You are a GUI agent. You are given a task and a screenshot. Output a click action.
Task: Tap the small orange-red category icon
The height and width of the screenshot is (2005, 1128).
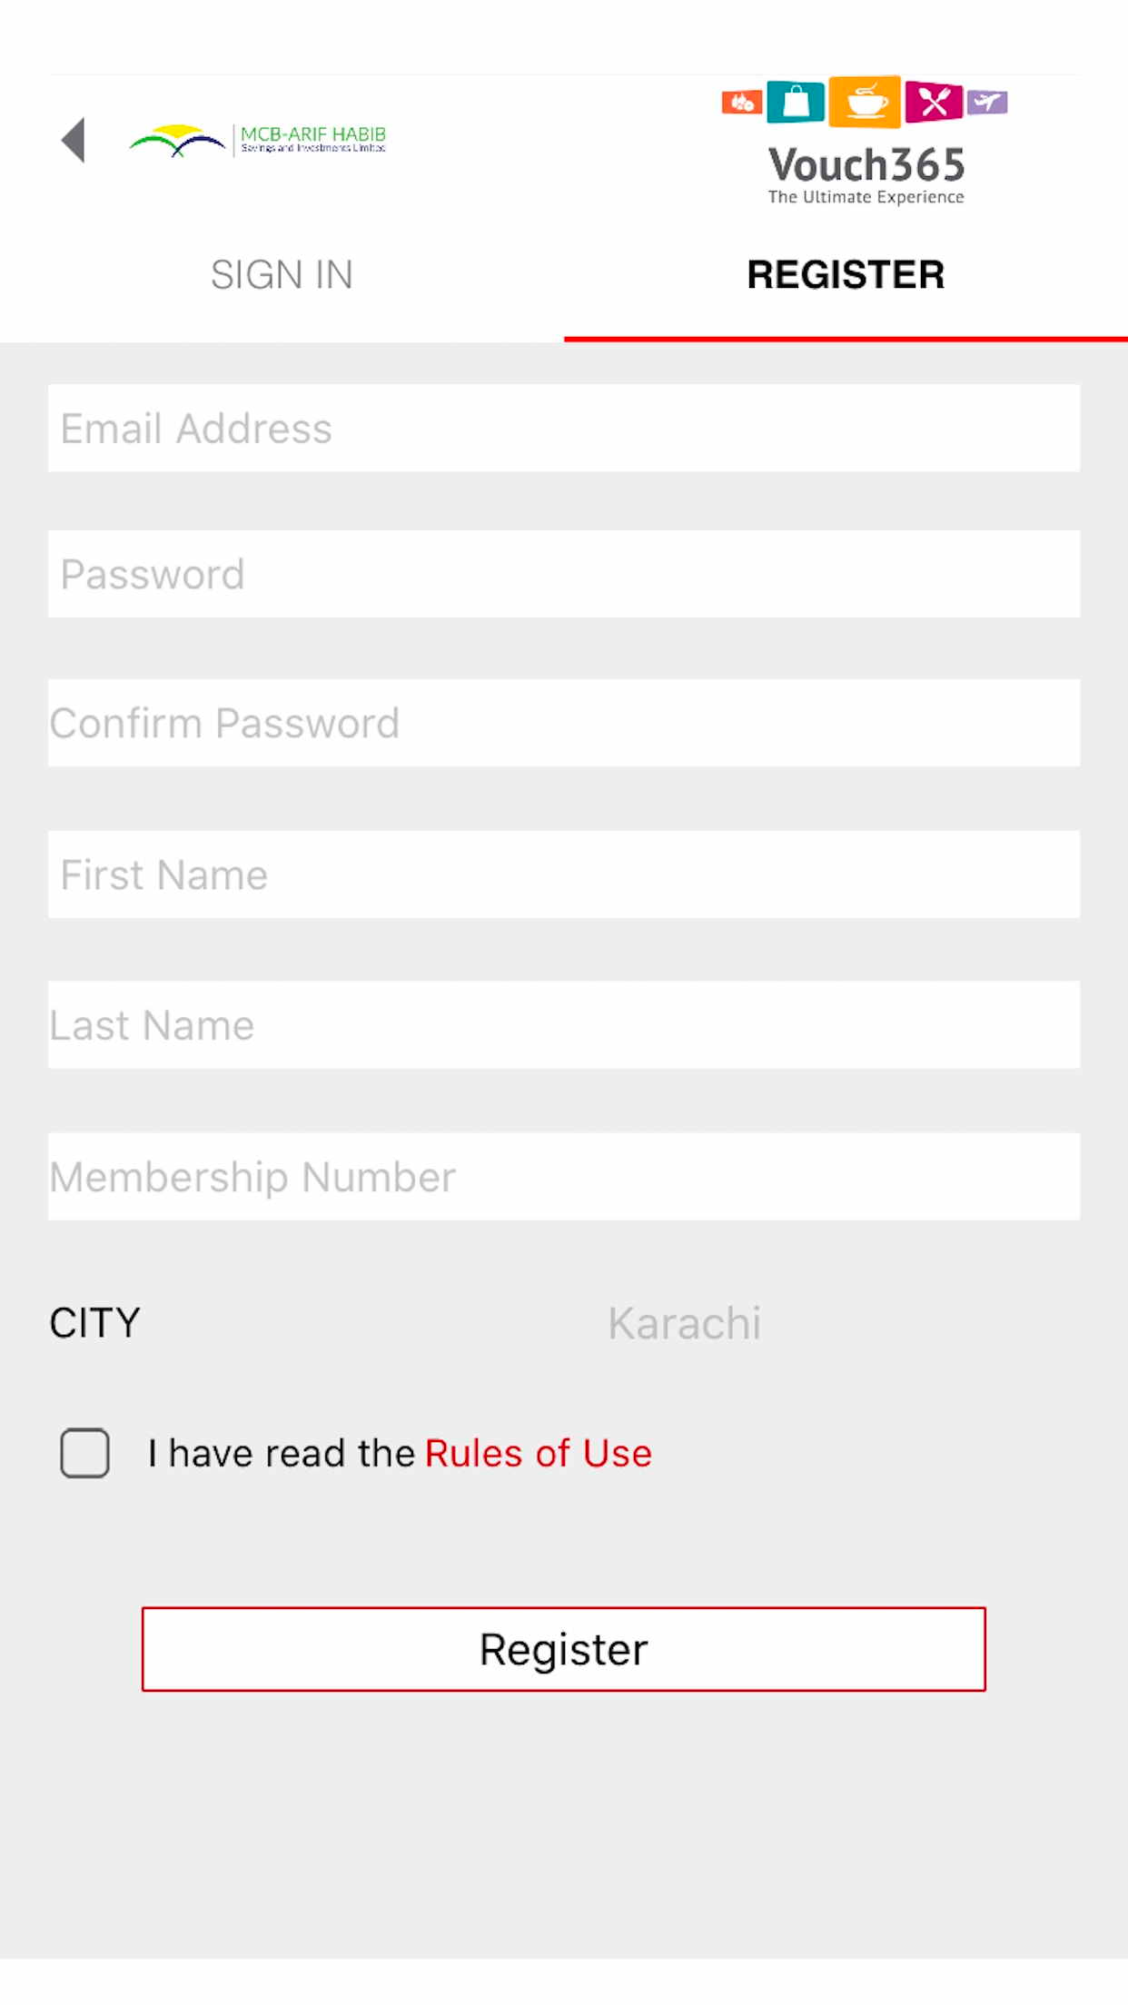click(x=742, y=103)
